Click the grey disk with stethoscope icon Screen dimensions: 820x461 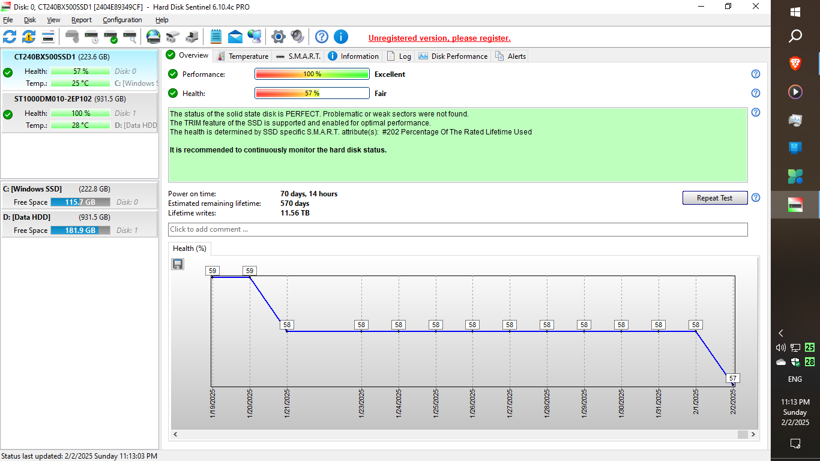click(x=72, y=37)
